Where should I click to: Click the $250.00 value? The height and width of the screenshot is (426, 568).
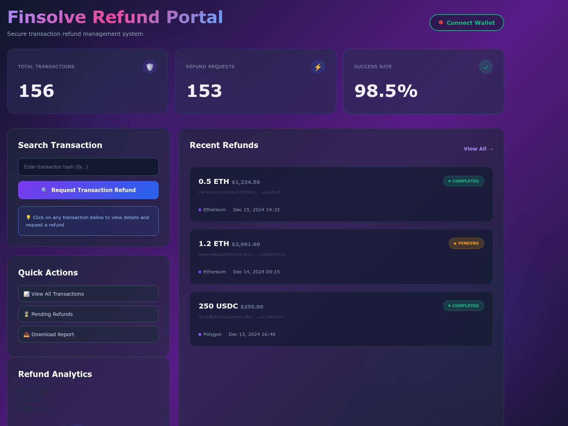(252, 307)
